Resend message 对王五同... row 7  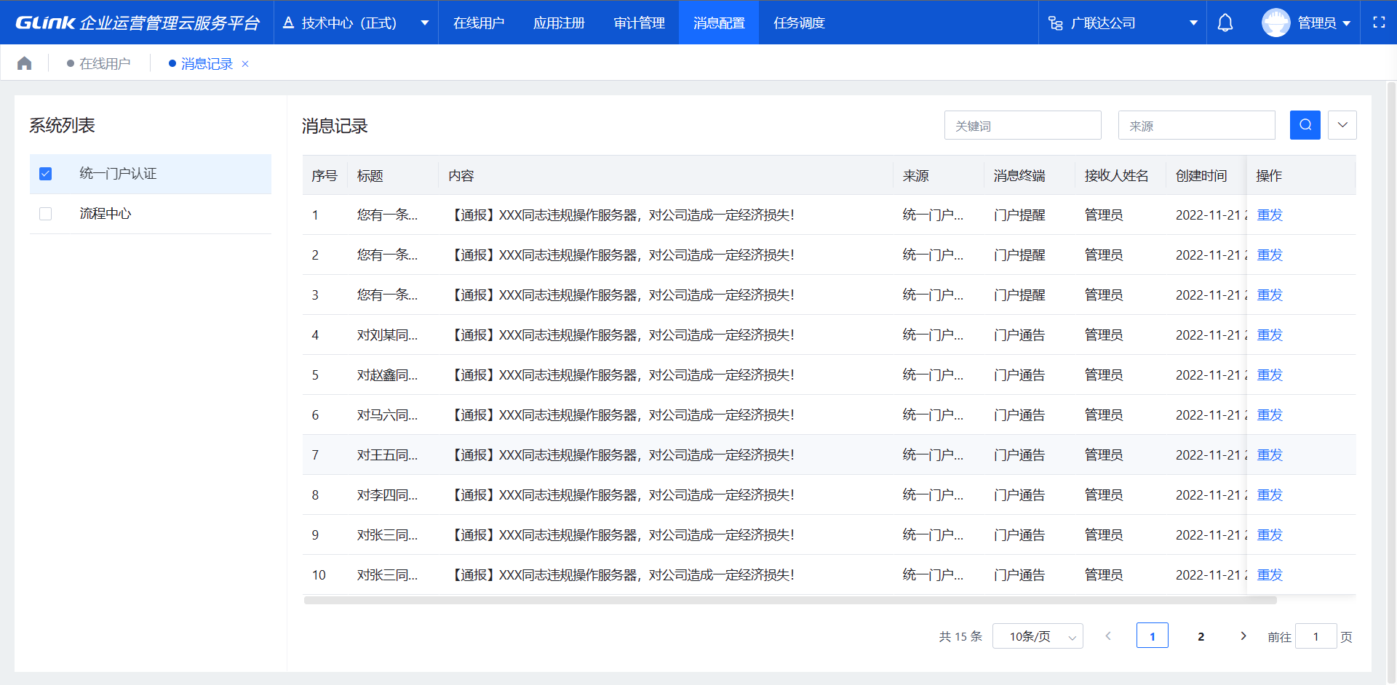pos(1270,455)
